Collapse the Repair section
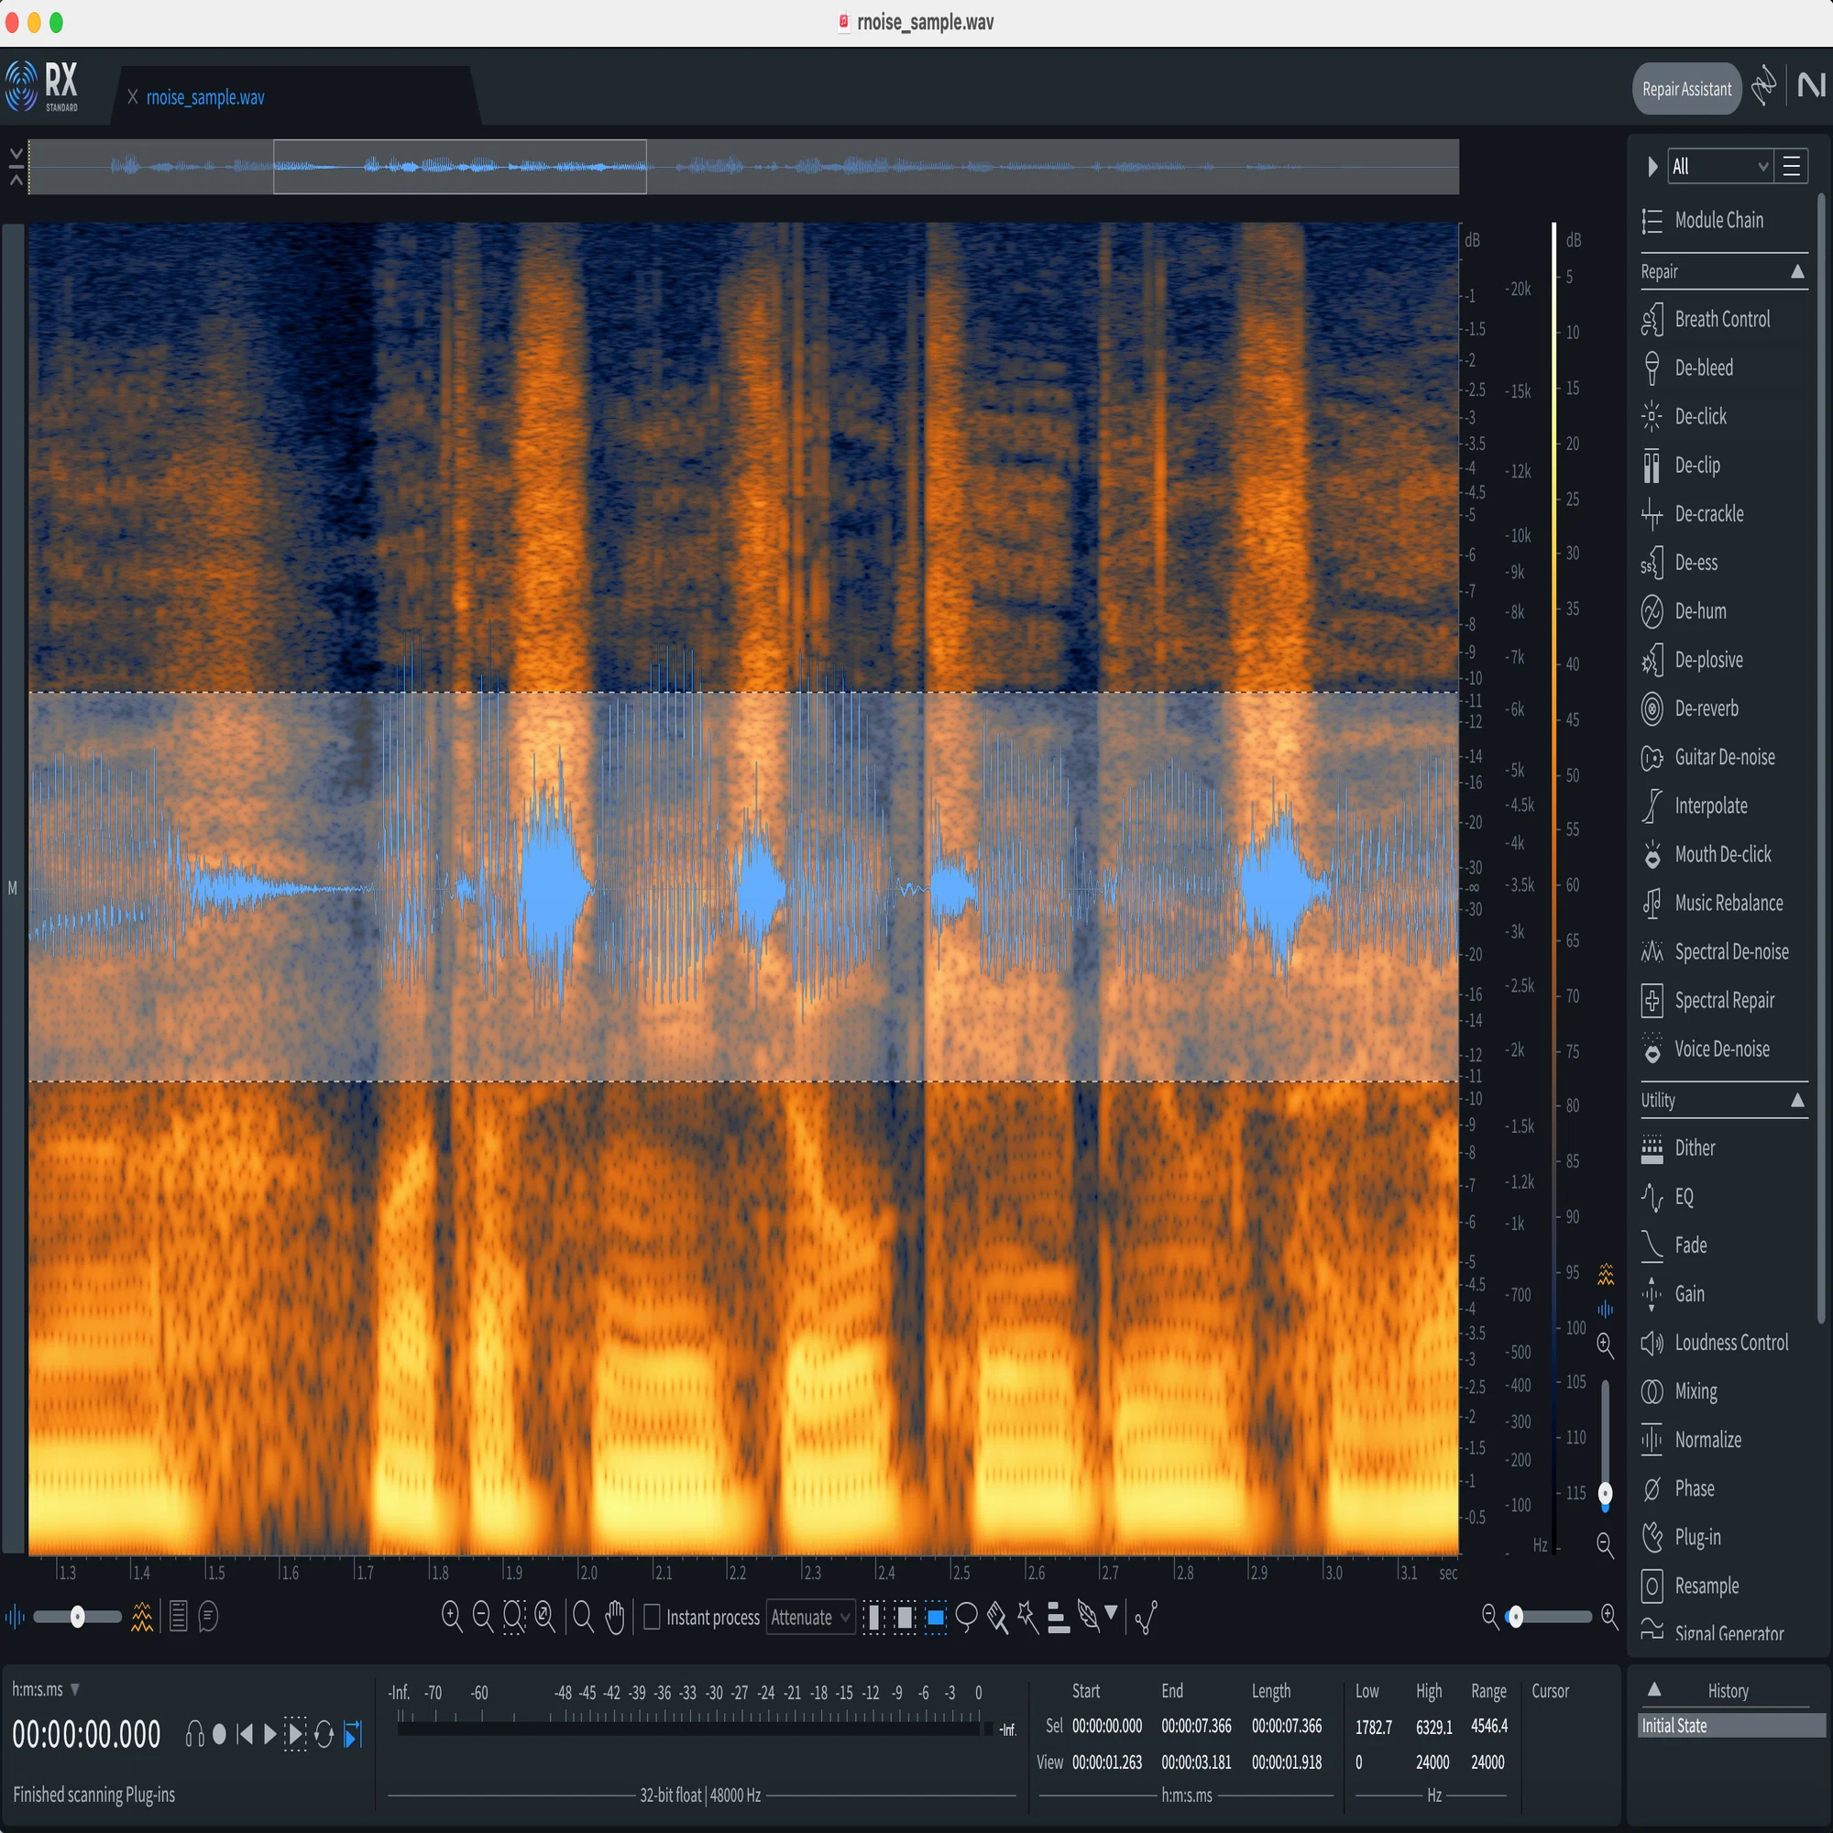Image resolution: width=1833 pixels, height=1833 pixels. (x=1797, y=271)
